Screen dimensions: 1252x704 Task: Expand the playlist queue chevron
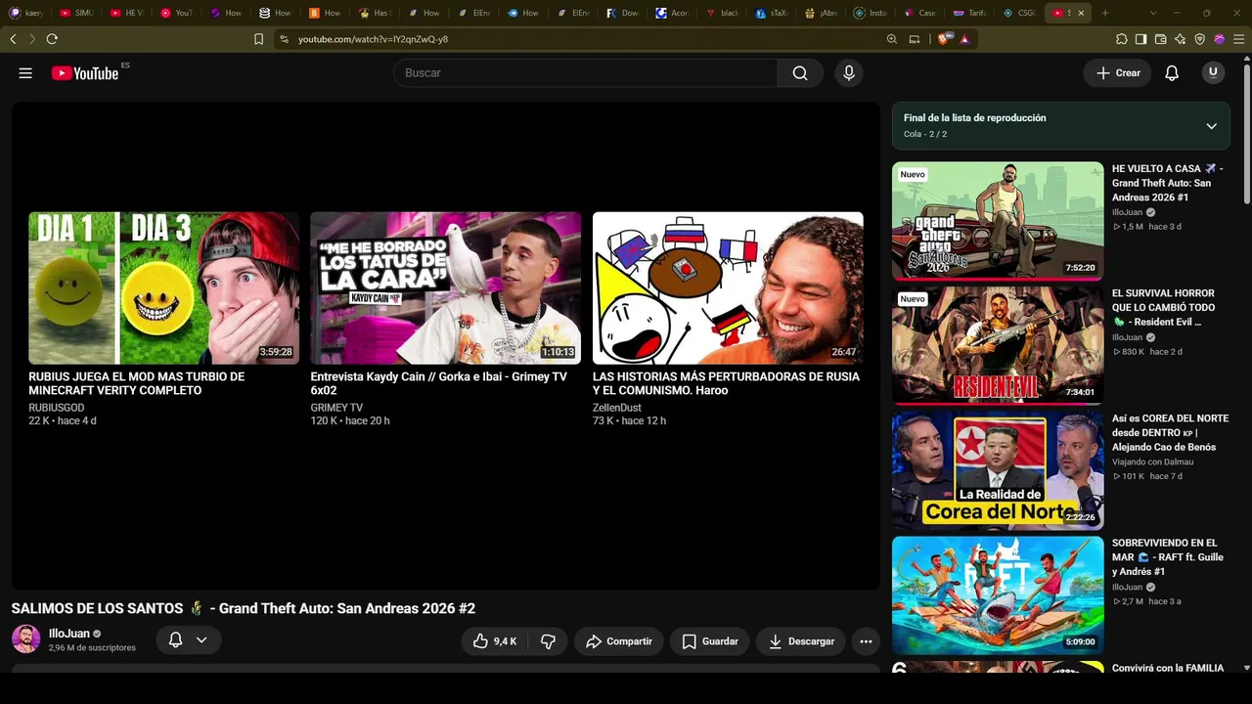pyautogui.click(x=1211, y=126)
